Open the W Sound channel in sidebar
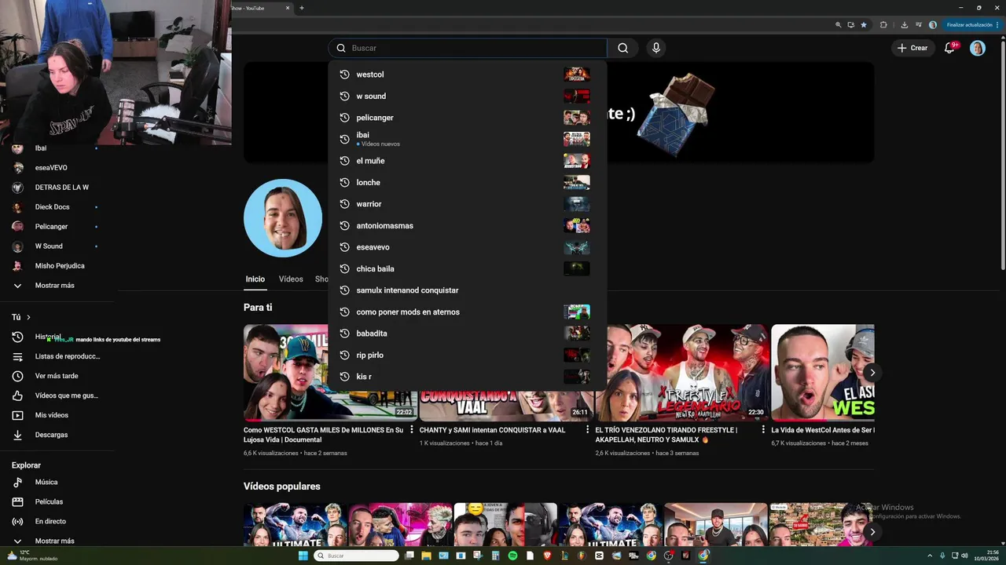The image size is (1006, 565). coord(57,246)
